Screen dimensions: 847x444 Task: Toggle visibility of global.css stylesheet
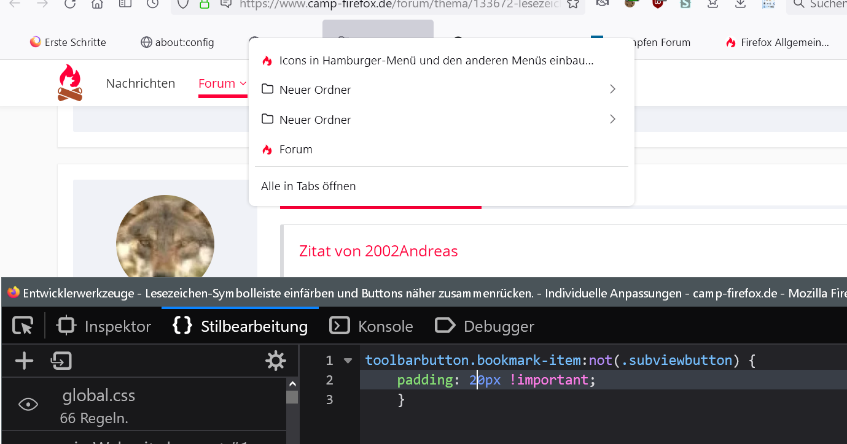pos(28,404)
